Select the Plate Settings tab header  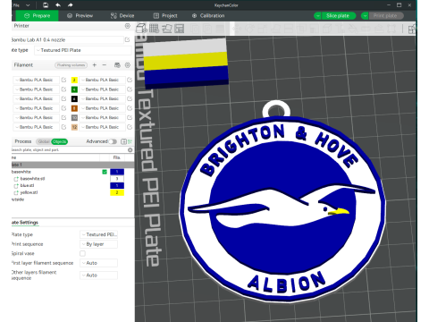(x=25, y=223)
